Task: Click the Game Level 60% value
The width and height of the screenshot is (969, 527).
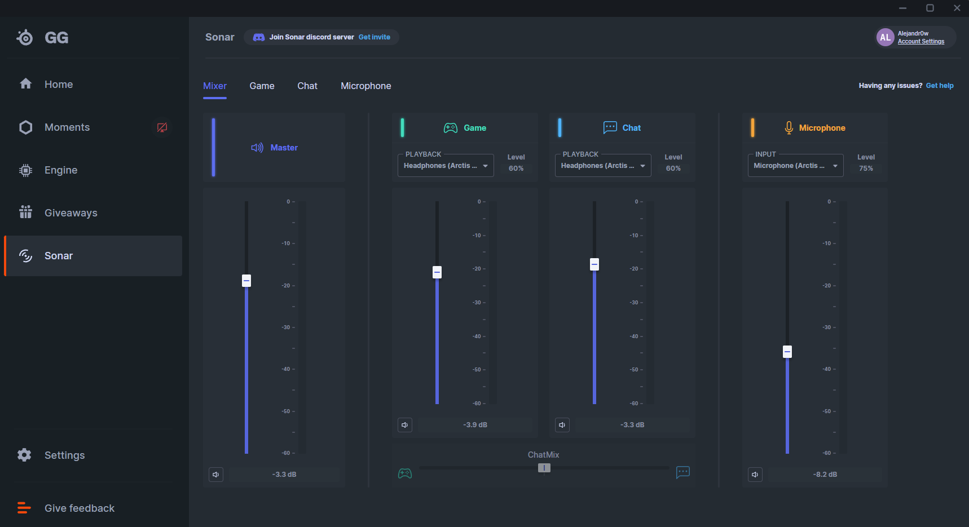Action: [x=516, y=169]
